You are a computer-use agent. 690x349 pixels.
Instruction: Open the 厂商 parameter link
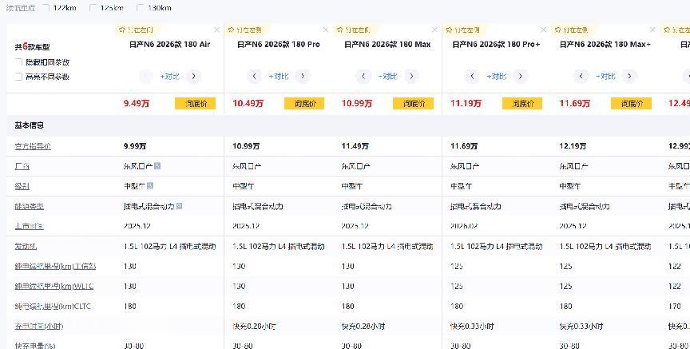(x=22, y=166)
